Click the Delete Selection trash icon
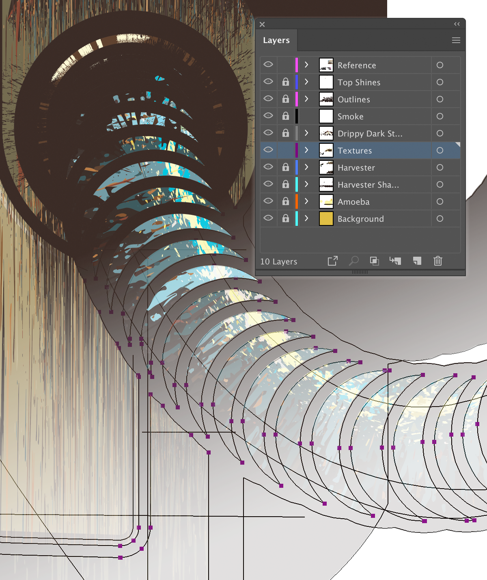Screen dimensions: 487x580 438,261
